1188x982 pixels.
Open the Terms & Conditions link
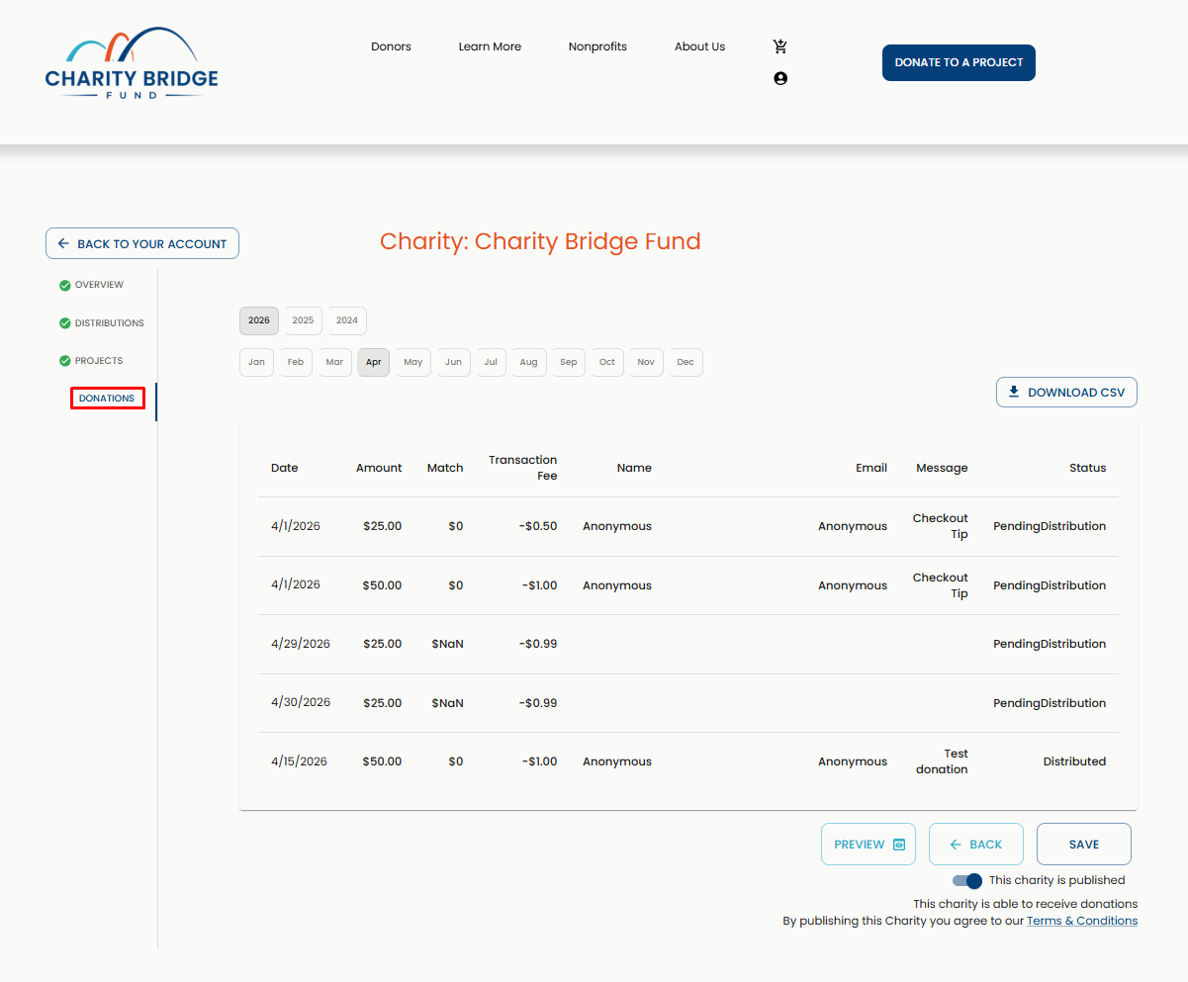click(1082, 921)
